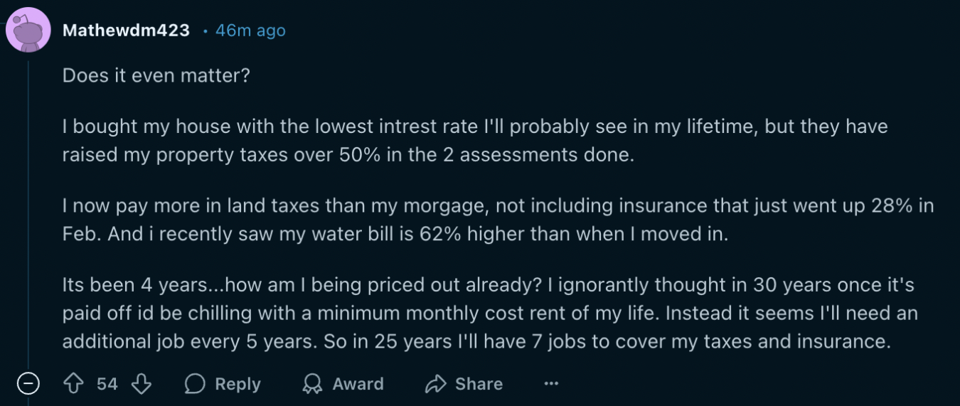
Task: Upvote the comment by Mathewdm423
Action: pyautogui.click(x=74, y=384)
